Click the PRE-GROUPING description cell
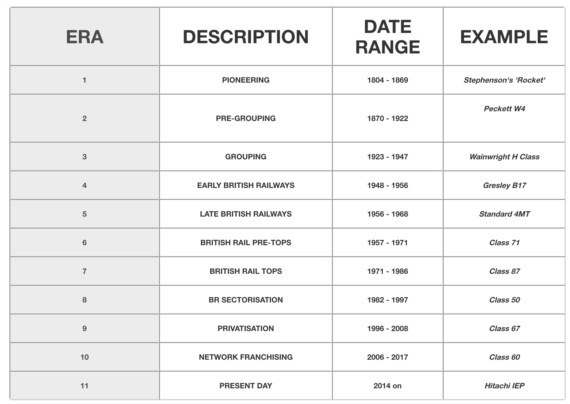 click(246, 118)
